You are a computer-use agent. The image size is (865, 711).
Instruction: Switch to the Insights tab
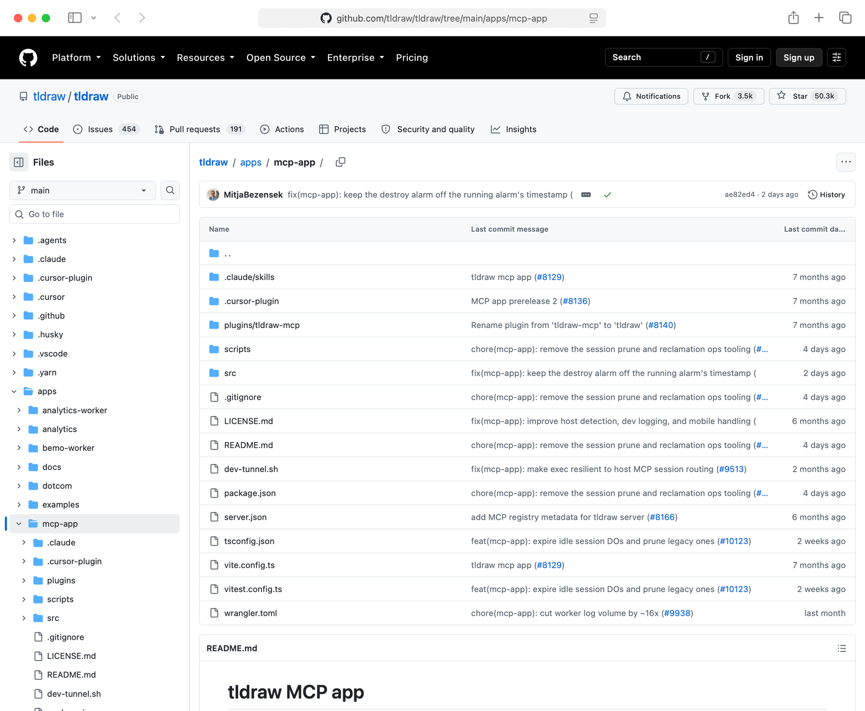click(514, 129)
